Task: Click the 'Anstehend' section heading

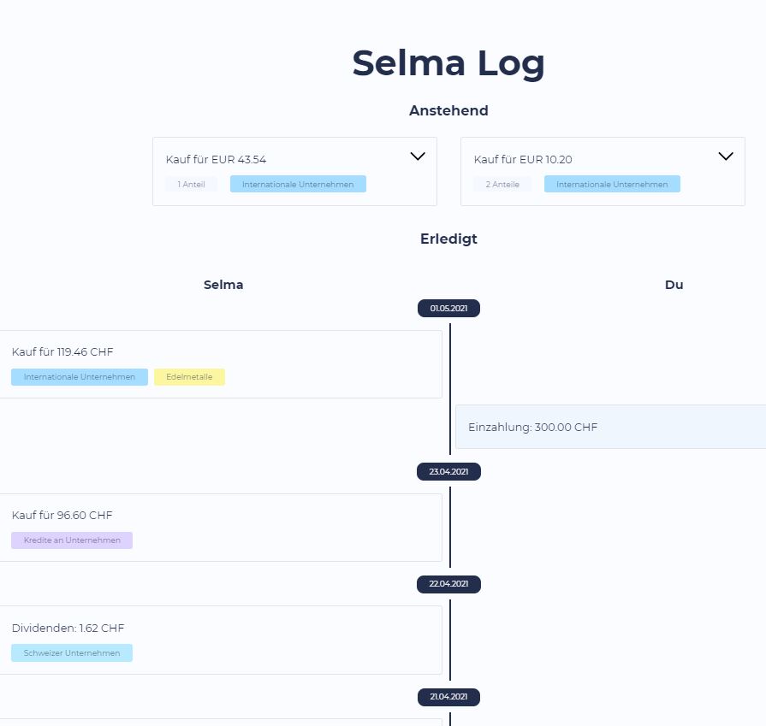Action: pos(448,110)
